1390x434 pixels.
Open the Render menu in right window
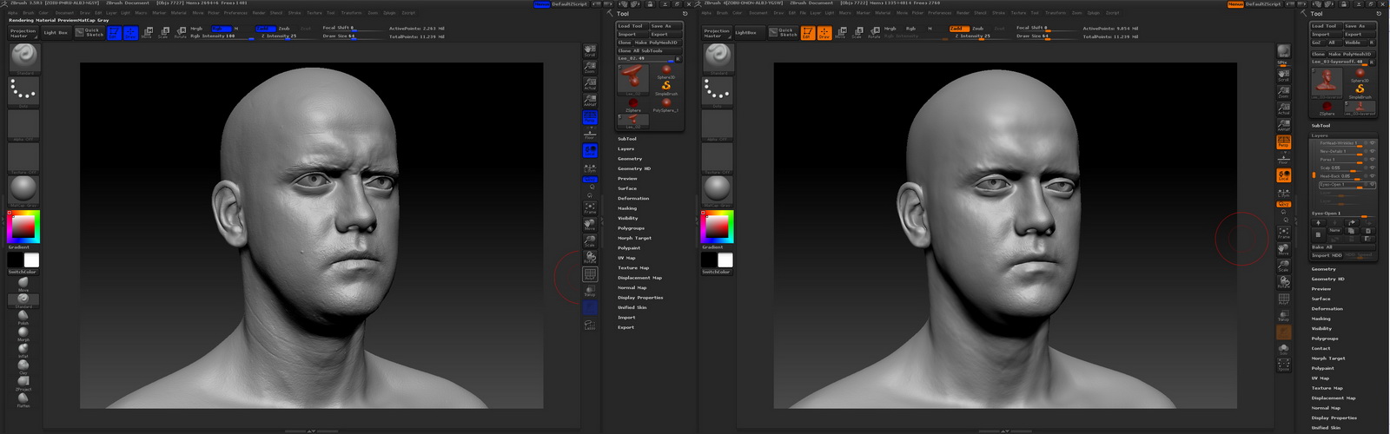963,13
